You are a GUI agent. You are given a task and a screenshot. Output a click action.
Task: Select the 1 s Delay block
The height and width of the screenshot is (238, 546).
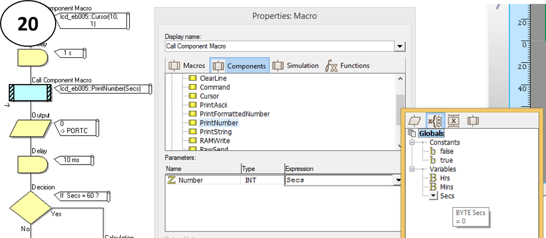tap(32, 57)
